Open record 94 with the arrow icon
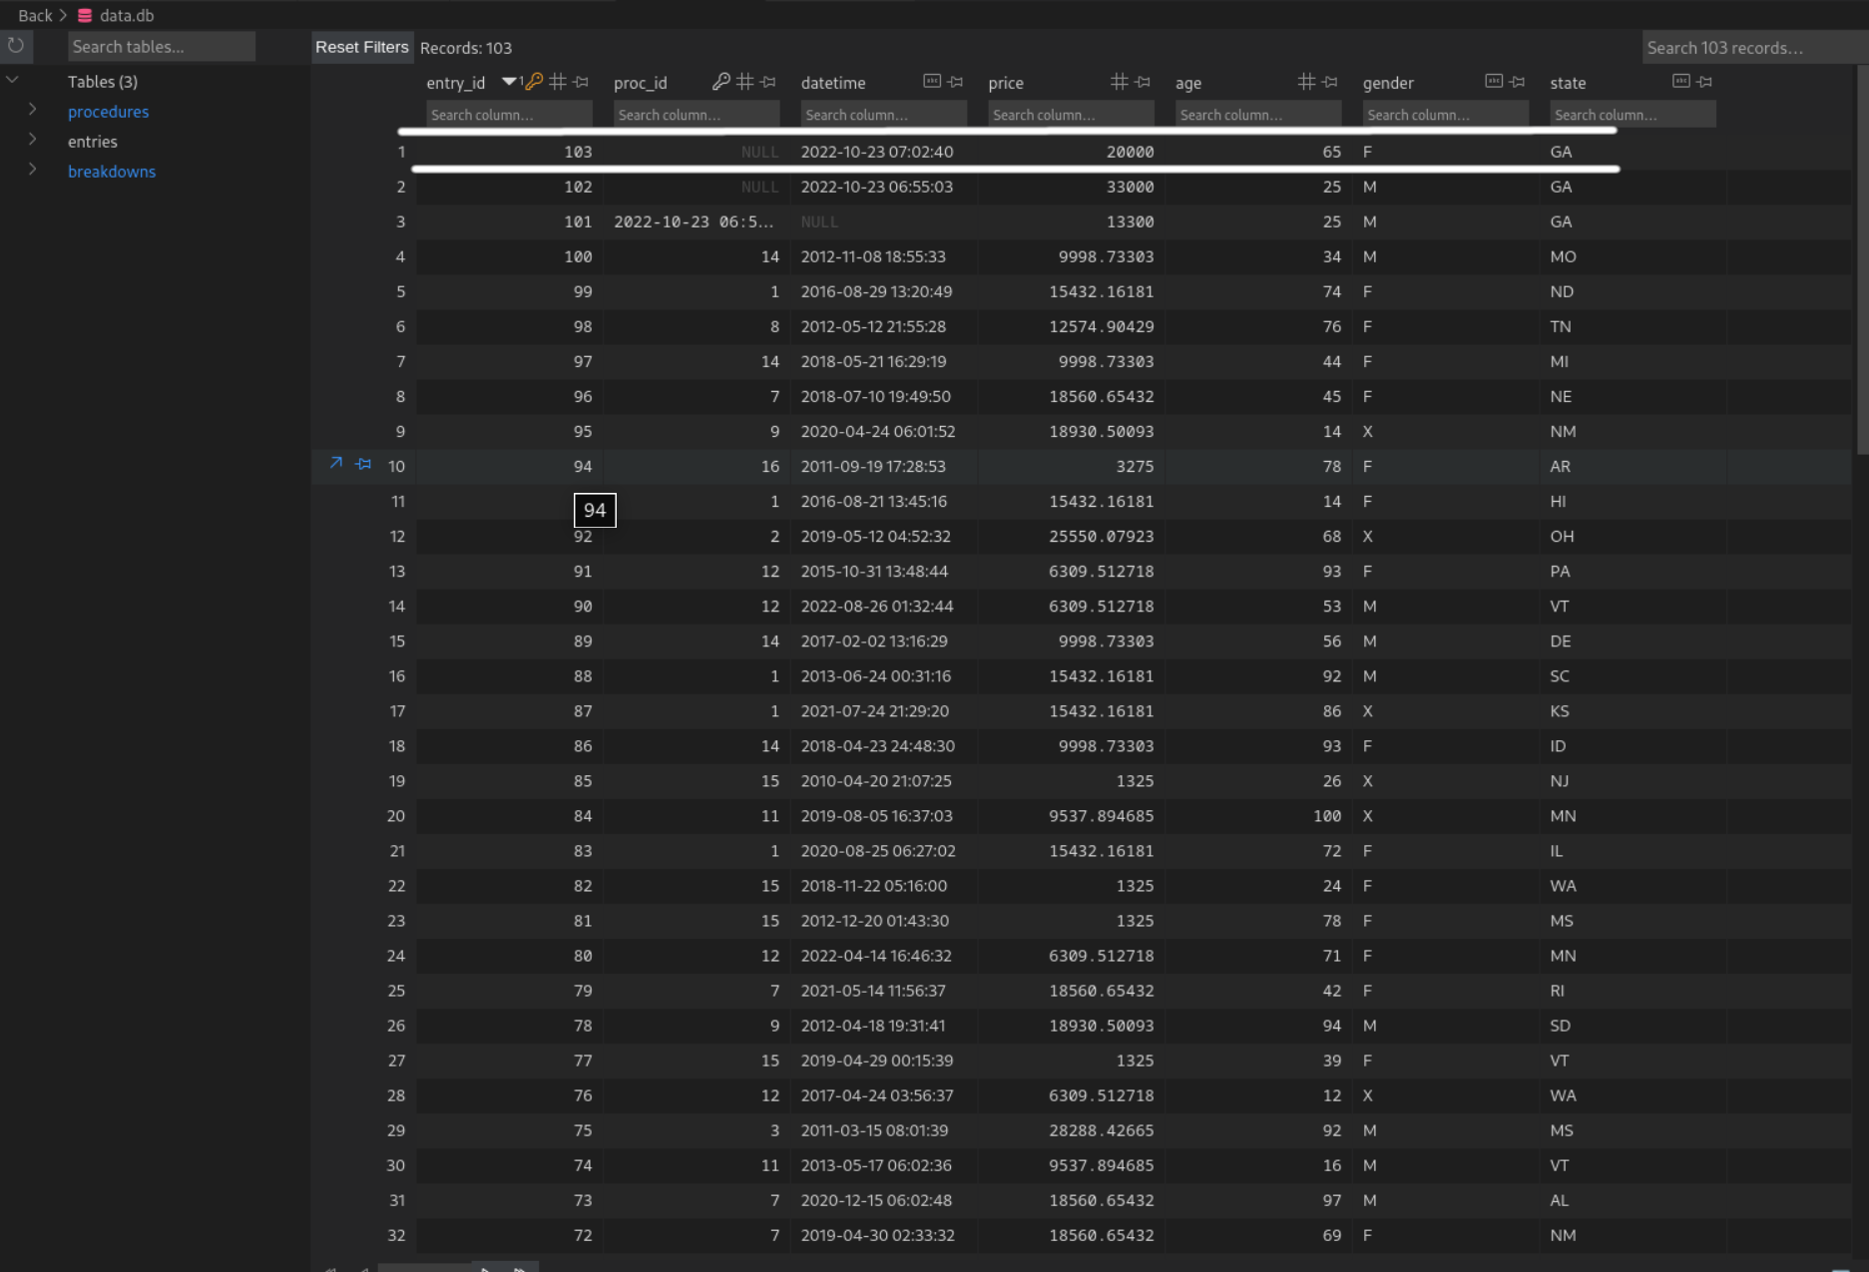1869x1272 pixels. coord(336,463)
